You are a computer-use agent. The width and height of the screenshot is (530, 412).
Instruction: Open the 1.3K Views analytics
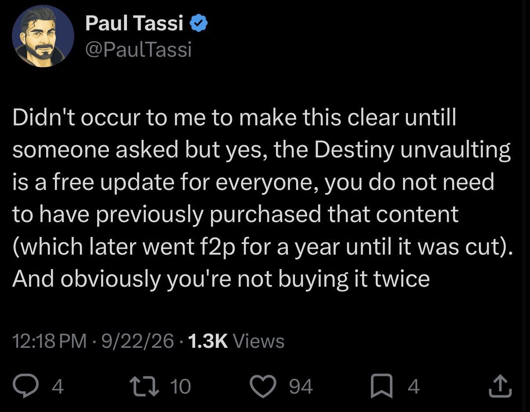coord(236,341)
